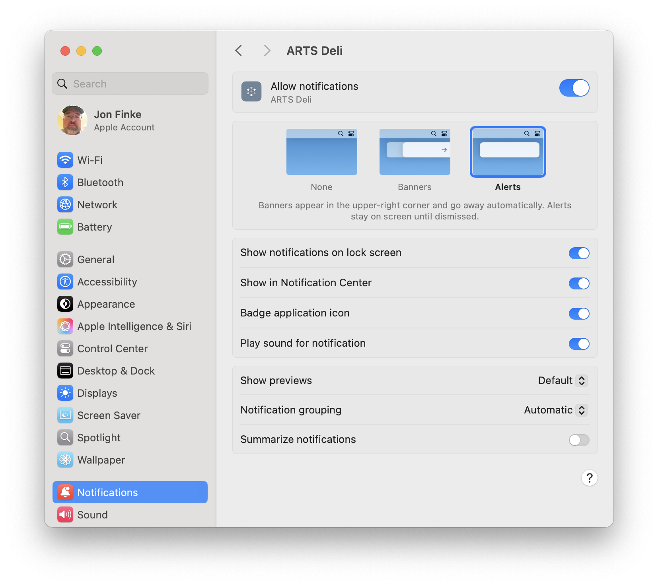Click the Desktop & Dock icon

(x=65, y=371)
